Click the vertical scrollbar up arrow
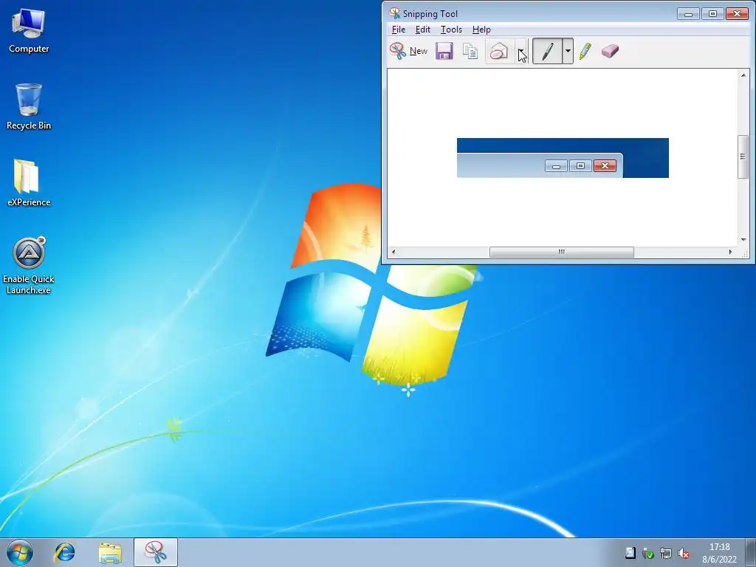Image resolution: width=756 pixels, height=567 pixels. tap(743, 75)
